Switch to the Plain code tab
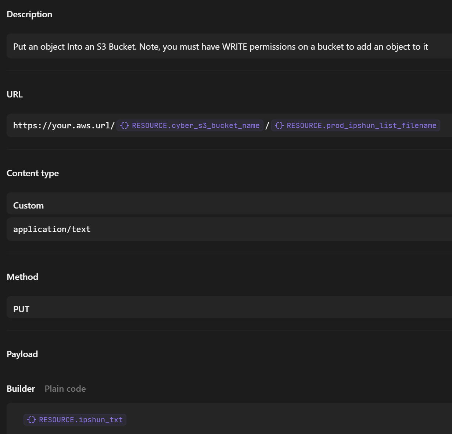 (65, 389)
